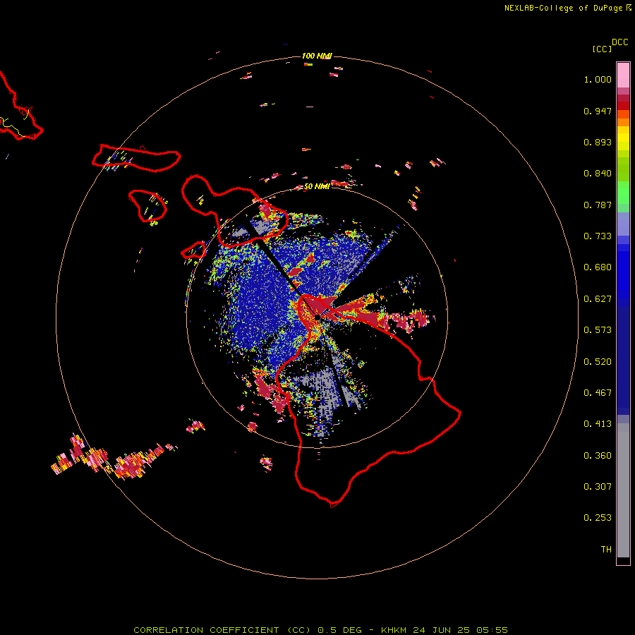This screenshot has height=635, width=635.
Task: Click the 0.573 scale value
Action: pos(598,330)
